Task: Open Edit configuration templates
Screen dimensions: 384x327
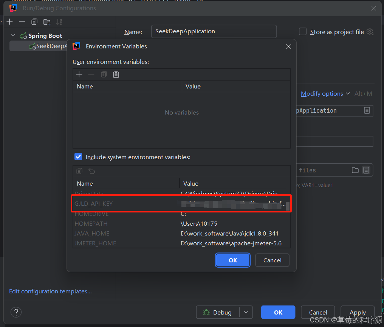Action: 50,291
